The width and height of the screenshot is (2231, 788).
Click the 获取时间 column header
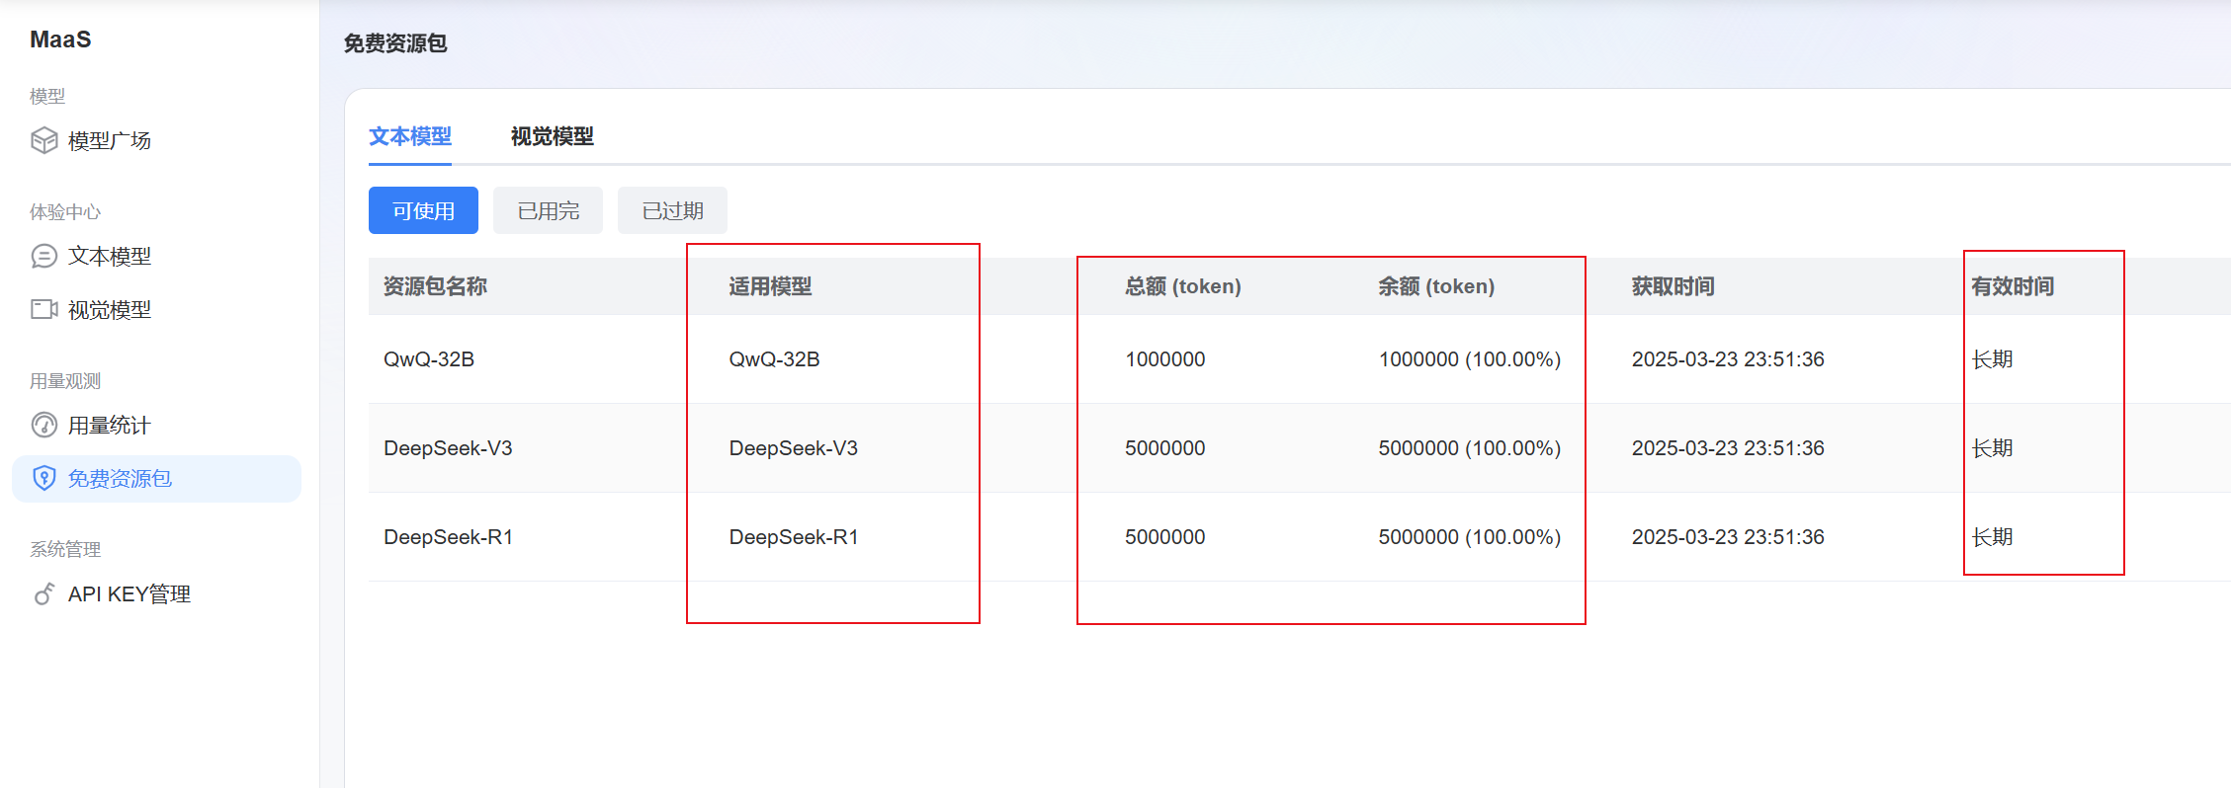click(1673, 286)
